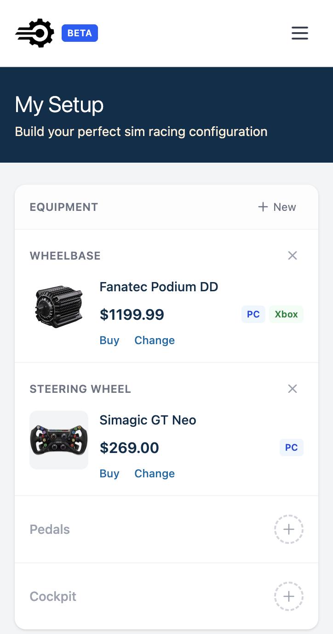
Task: Remove the wheelbase item
Action: point(293,255)
